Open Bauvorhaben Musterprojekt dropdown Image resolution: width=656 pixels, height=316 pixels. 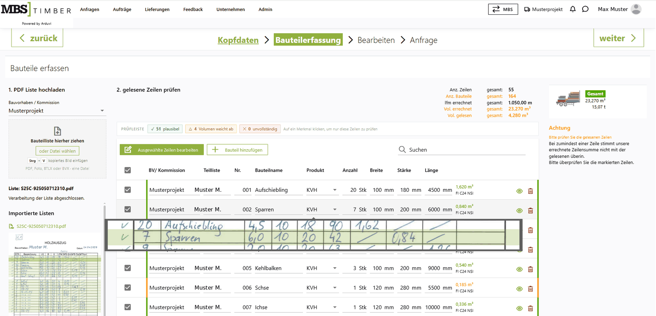[57, 111]
